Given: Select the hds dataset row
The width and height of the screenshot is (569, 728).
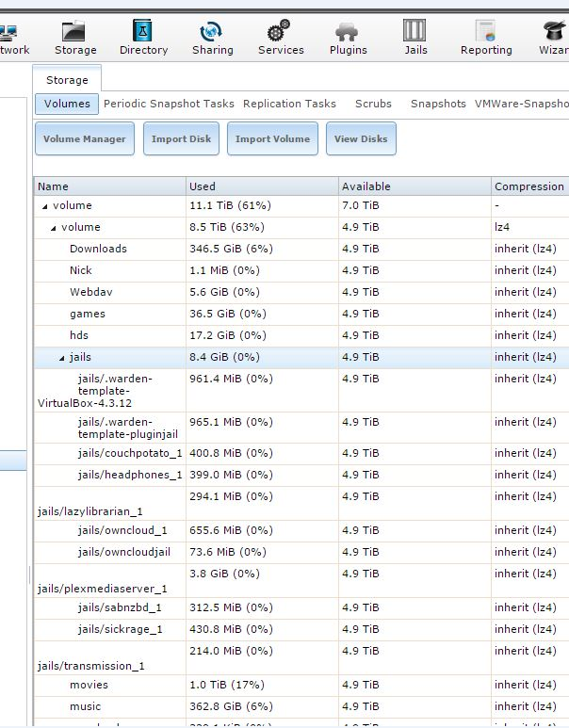Looking at the screenshot, I should coord(301,335).
